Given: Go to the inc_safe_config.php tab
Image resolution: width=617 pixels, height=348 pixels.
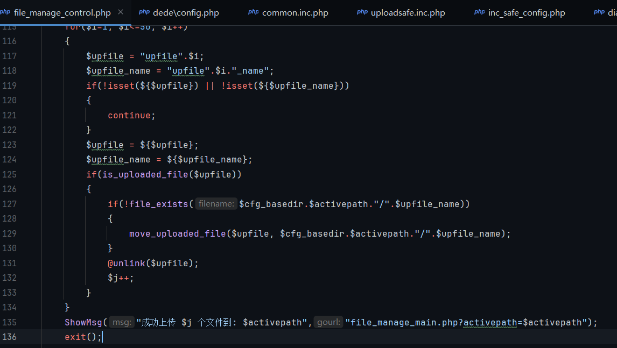Looking at the screenshot, I should point(526,12).
